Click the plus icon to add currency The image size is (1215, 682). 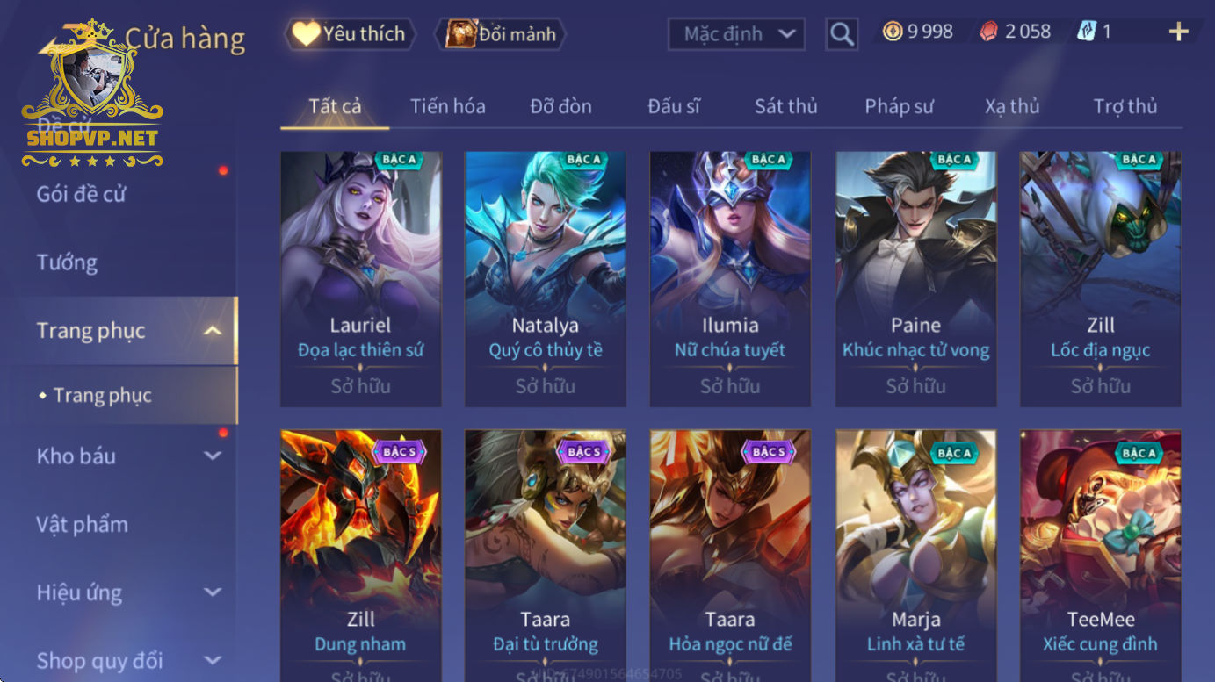(1178, 32)
